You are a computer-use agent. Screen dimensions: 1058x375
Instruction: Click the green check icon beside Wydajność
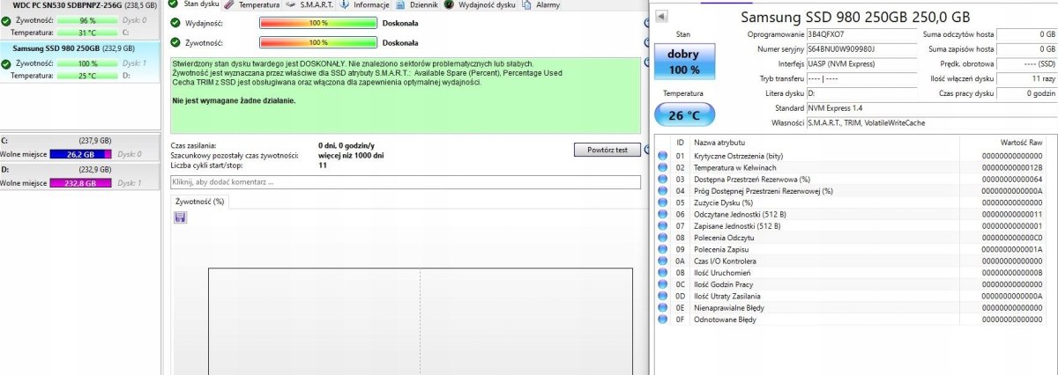(x=175, y=22)
